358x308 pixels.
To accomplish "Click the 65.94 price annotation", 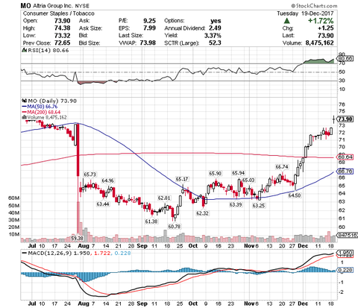I will pos(239,173).
